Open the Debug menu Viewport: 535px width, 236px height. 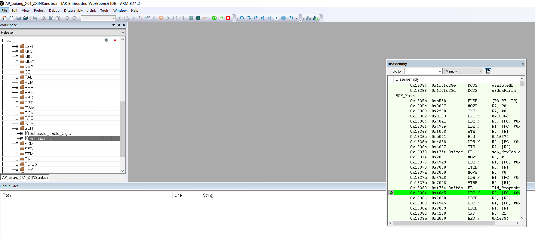pyautogui.click(x=54, y=11)
